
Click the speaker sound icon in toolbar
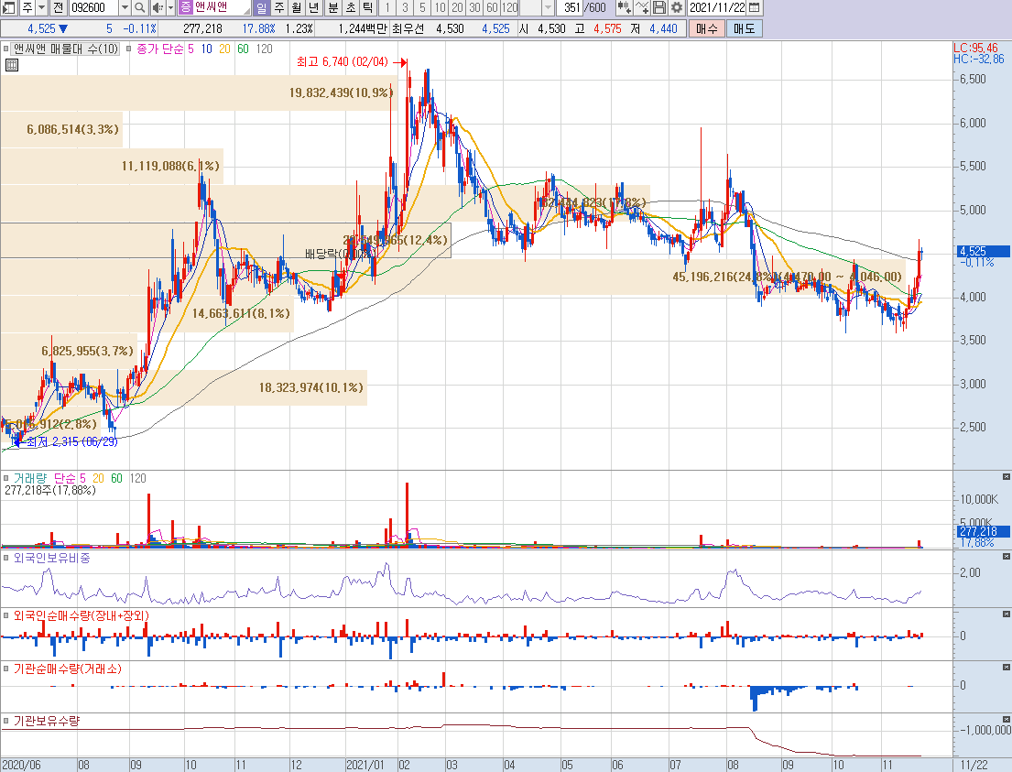point(157,7)
